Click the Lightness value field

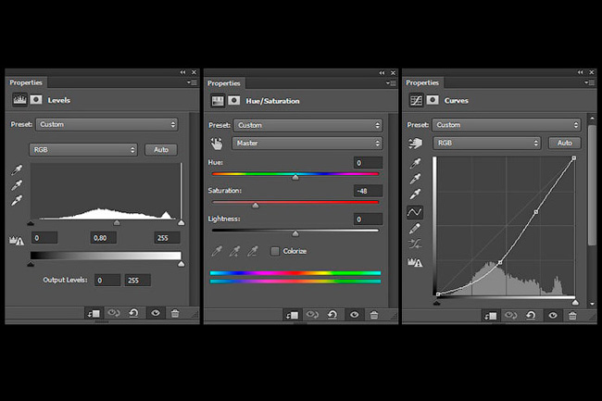(369, 219)
